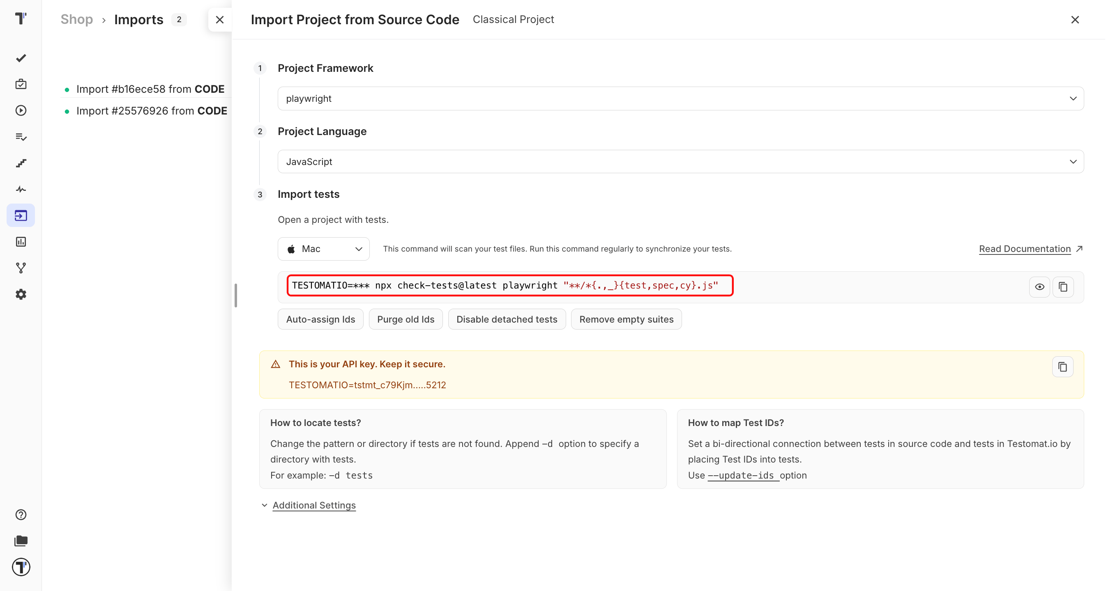Click the vertical panel resize handle
The height and width of the screenshot is (591, 1106).
pyautogui.click(x=236, y=295)
